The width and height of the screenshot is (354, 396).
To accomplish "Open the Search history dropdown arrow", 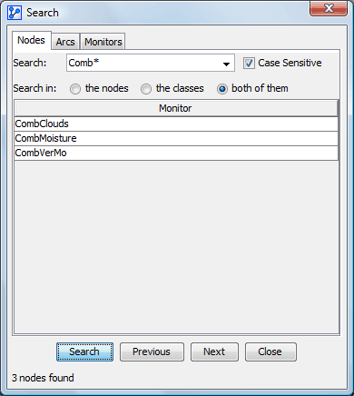I will point(226,64).
